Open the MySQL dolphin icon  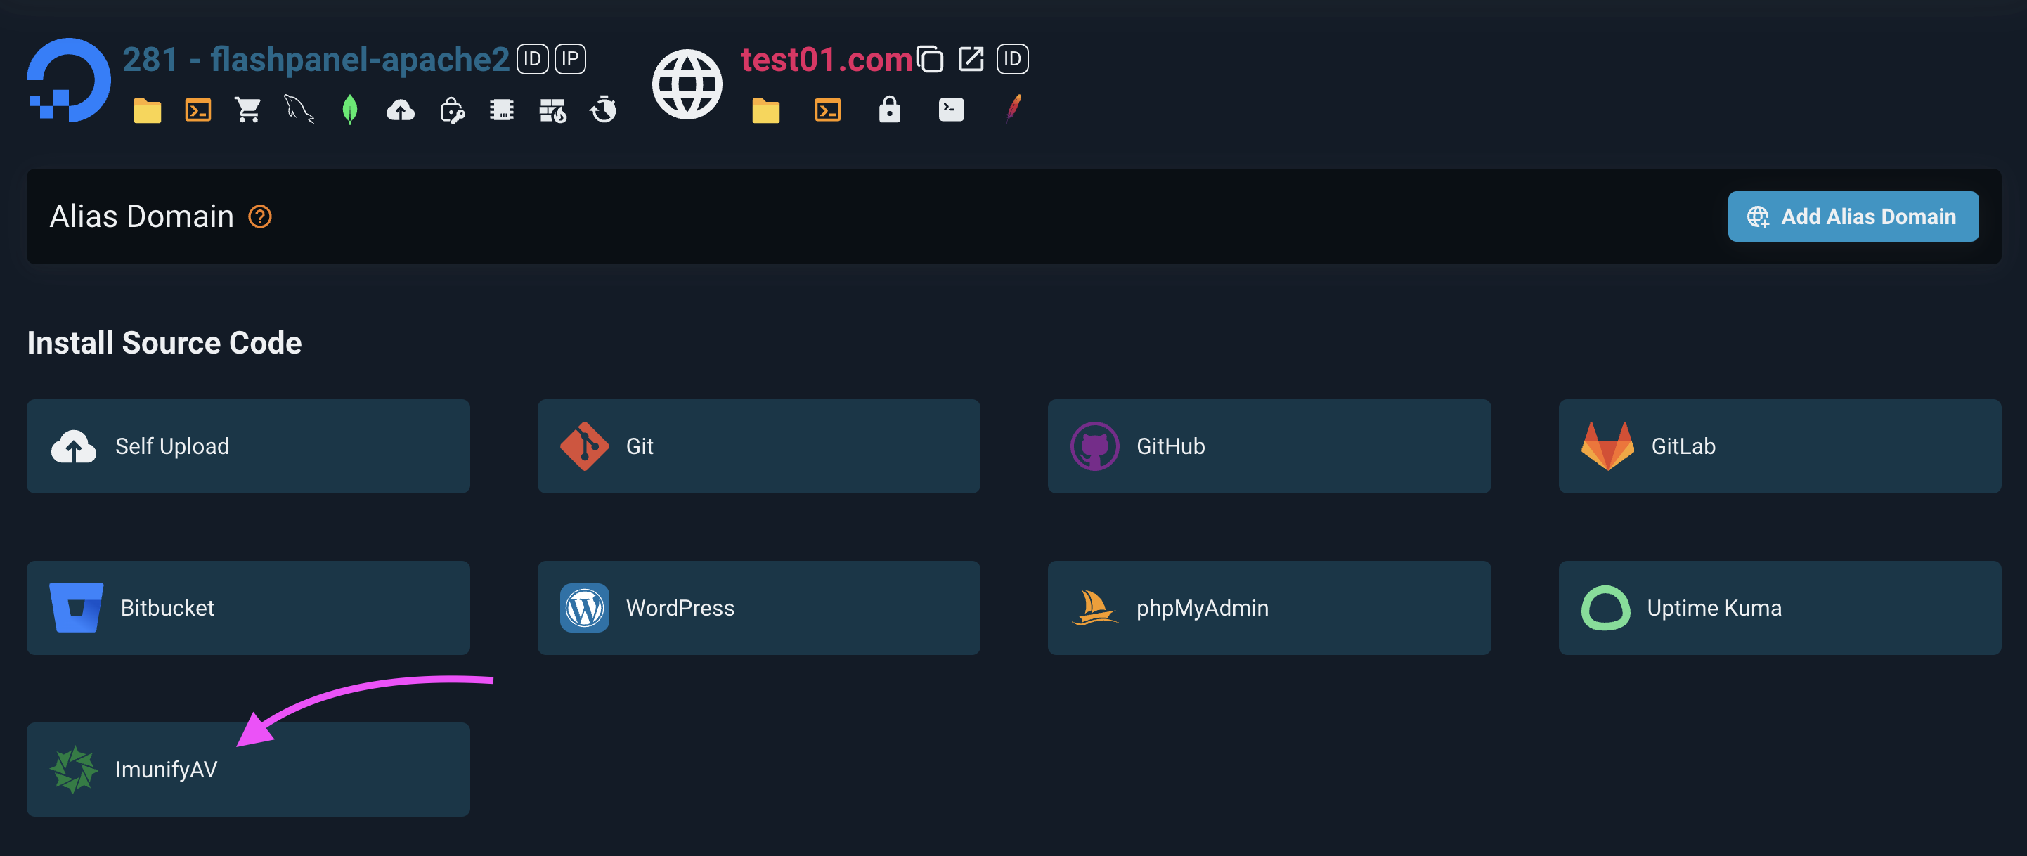pos(299,110)
